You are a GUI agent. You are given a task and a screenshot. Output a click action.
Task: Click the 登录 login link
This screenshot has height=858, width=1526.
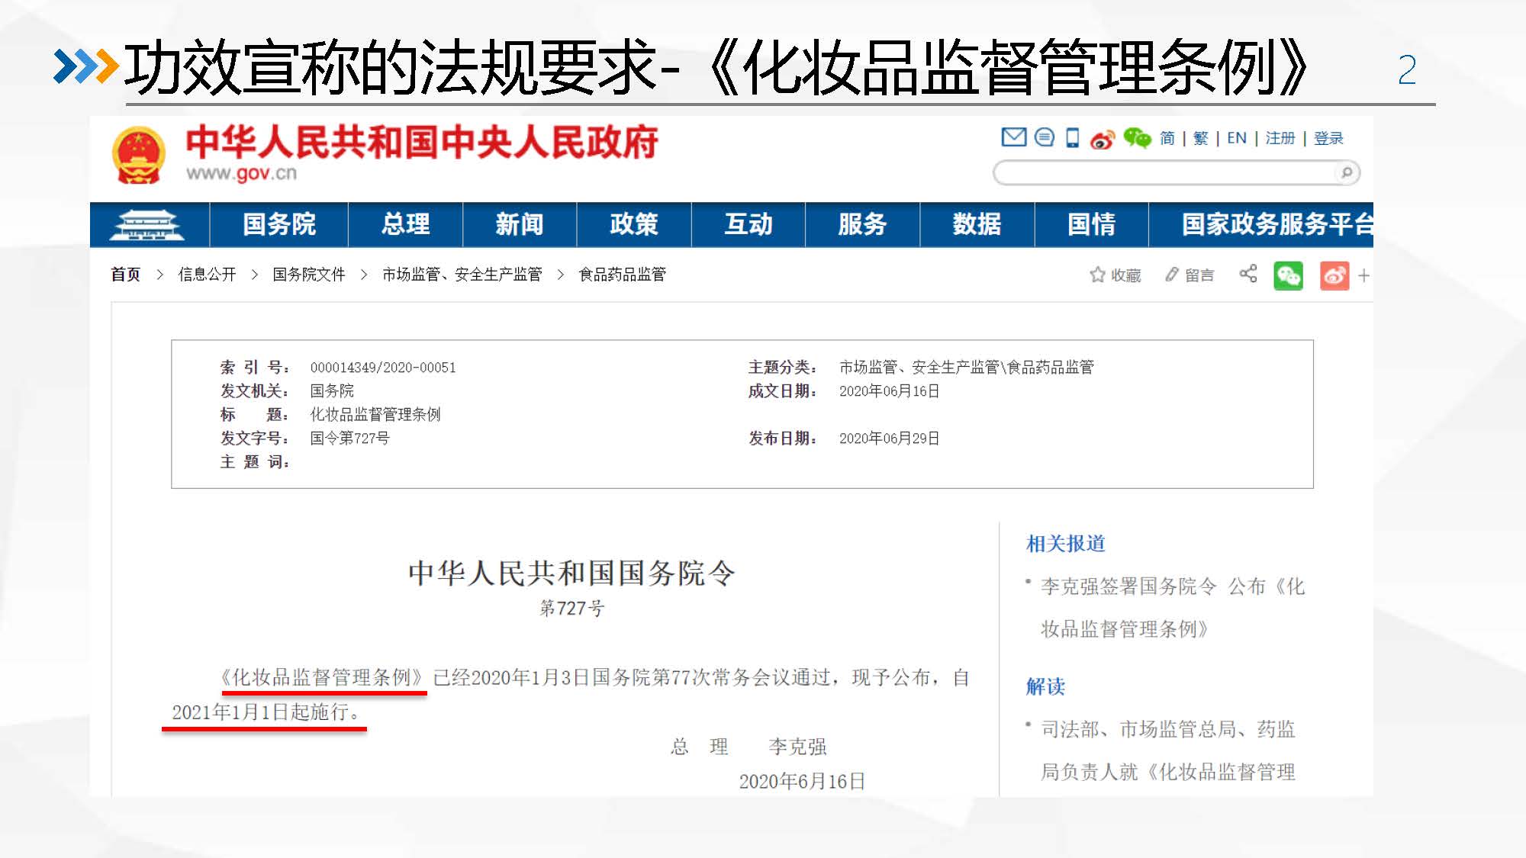1328,138
